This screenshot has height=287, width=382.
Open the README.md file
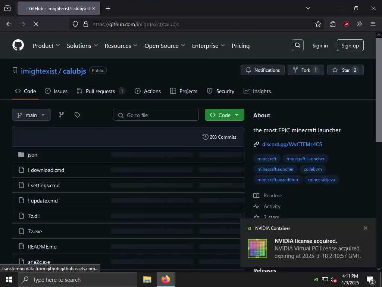click(x=42, y=247)
